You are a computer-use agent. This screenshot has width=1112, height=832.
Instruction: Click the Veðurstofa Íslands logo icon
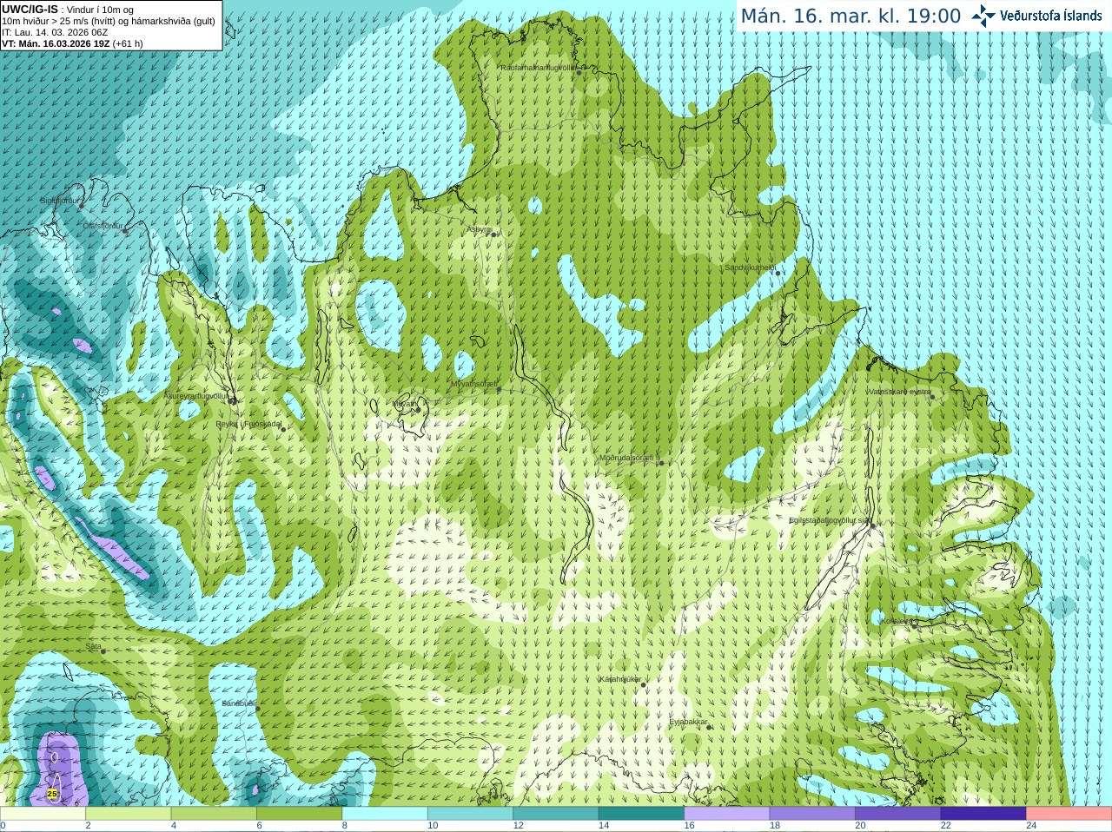click(x=983, y=16)
